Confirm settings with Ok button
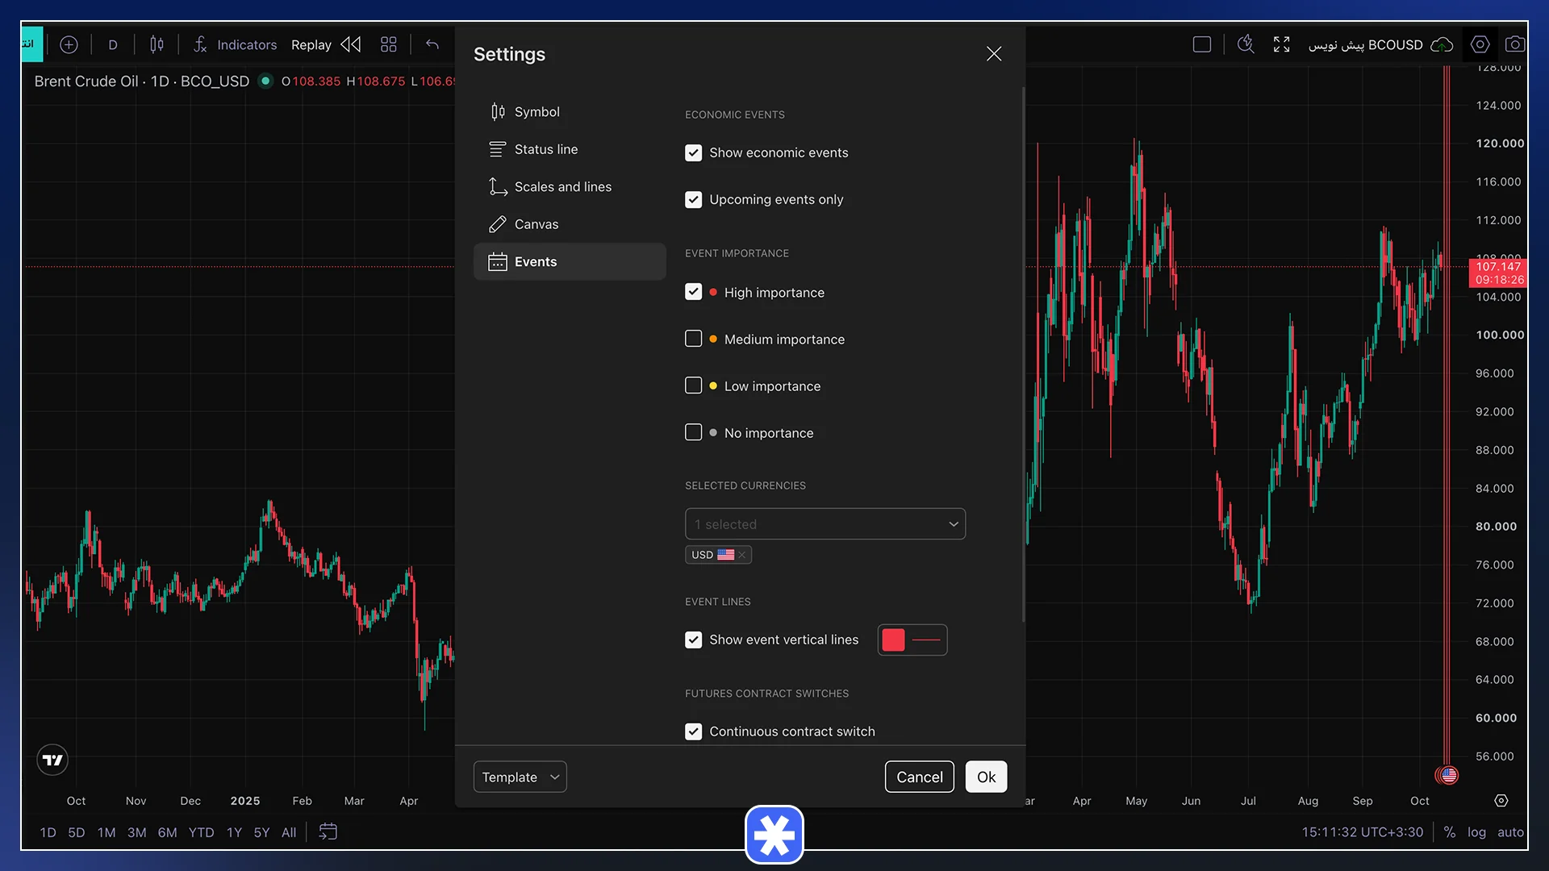The width and height of the screenshot is (1549, 871). (x=986, y=777)
